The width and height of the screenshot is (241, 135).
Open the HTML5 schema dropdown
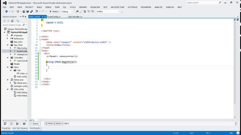[x=119, y=12]
